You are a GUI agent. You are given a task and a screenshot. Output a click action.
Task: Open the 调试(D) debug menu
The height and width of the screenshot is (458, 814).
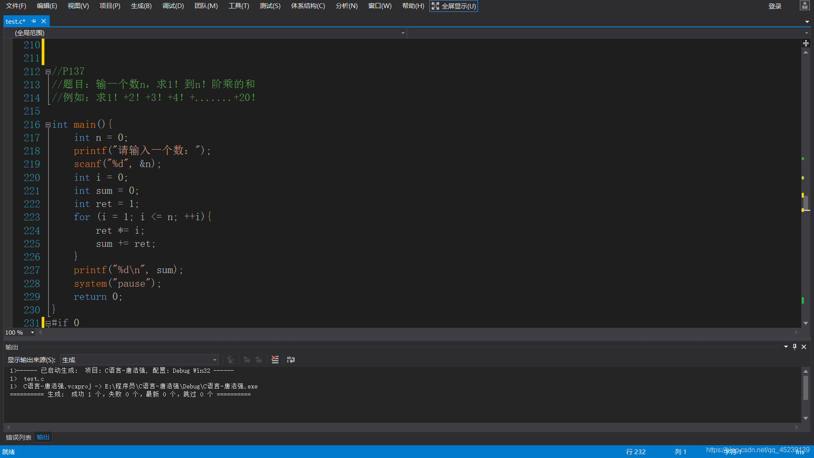click(x=173, y=6)
